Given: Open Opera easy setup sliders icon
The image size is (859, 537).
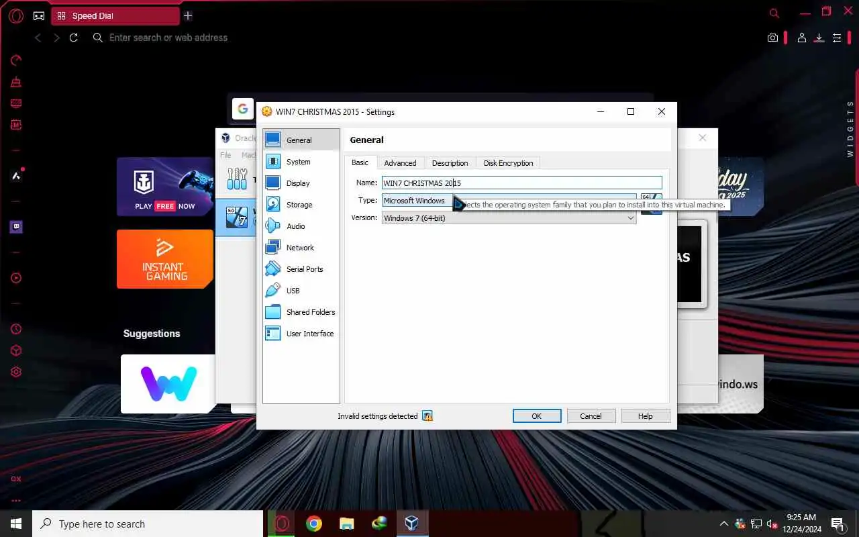Looking at the screenshot, I should pyautogui.click(x=836, y=38).
